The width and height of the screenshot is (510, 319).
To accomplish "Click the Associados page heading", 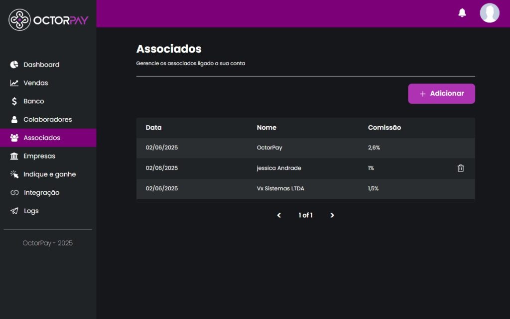I will [169, 49].
